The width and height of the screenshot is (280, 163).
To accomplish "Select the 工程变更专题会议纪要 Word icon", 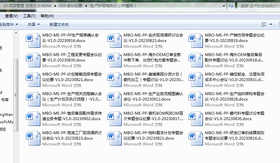I will pyautogui.click(x=33, y=60).
